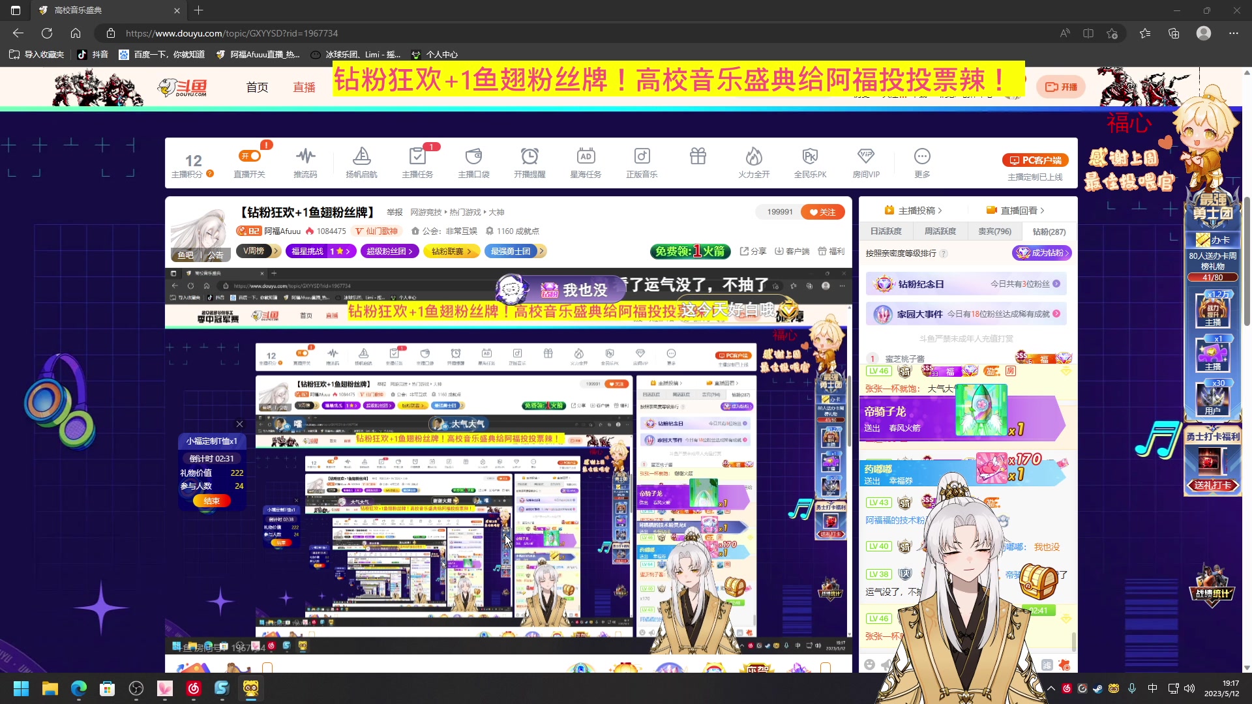Click the 主播积分 help question mark
The width and height of the screenshot is (1252, 704).
pos(210,174)
